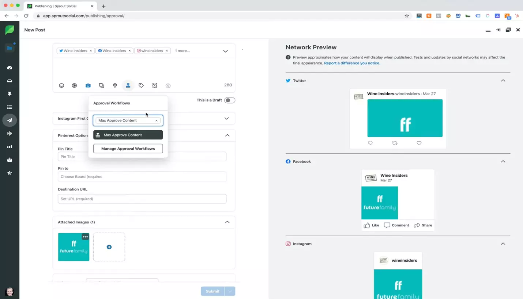Image resolution: width=523 pixels, height=299 pixels.
Task: Click Report a difference you notice link
Action: [351, 63]
